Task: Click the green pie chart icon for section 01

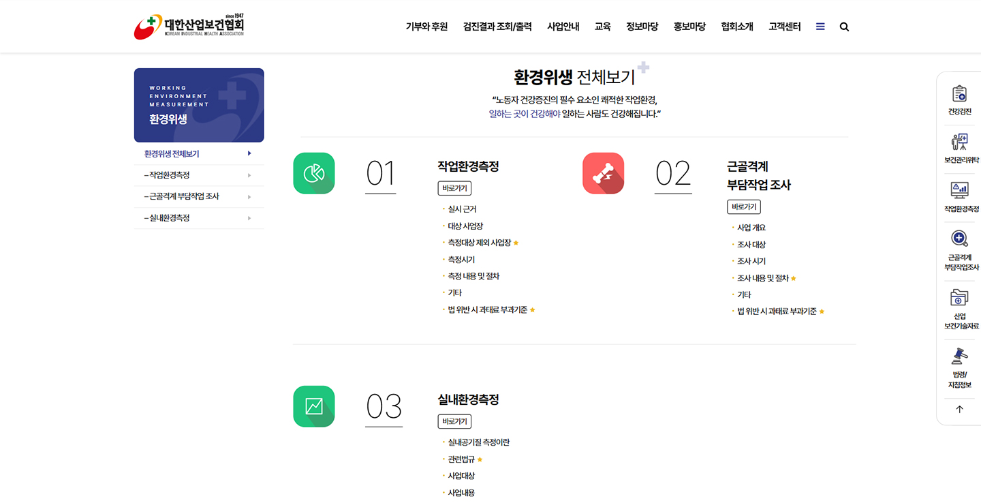Action: tap(314, 173)
